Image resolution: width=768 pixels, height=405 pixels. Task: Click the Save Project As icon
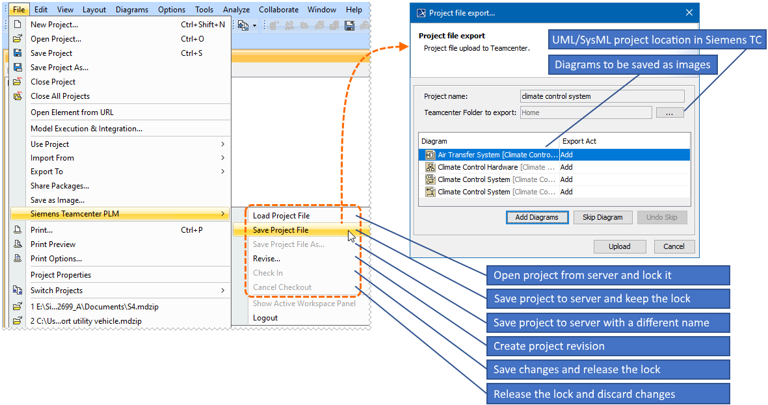click(x=18, y=67)
